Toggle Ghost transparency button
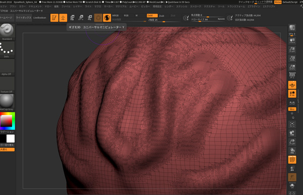Image resolution: width=303 pixels, height=195 pixels. 292,177
